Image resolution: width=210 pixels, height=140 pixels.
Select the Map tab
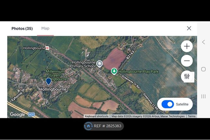[45, 28]
